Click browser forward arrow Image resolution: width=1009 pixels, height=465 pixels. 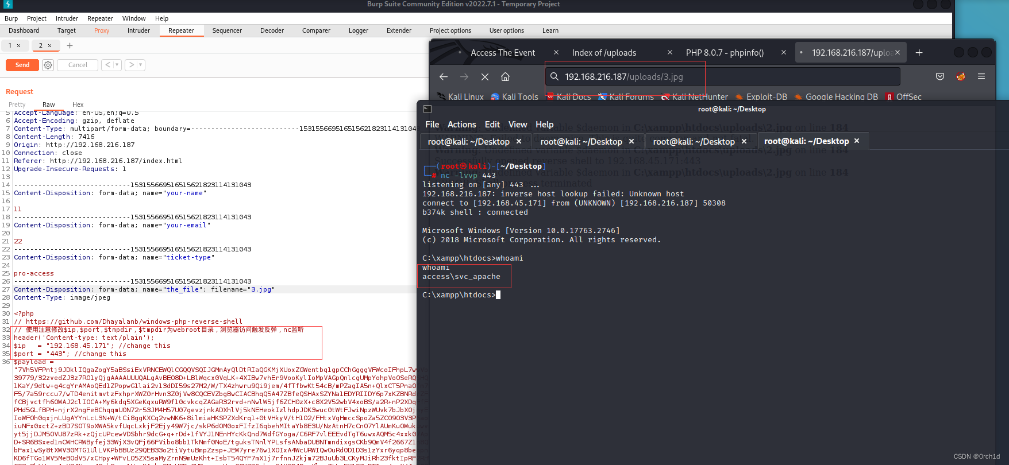[x=464, y=76]
